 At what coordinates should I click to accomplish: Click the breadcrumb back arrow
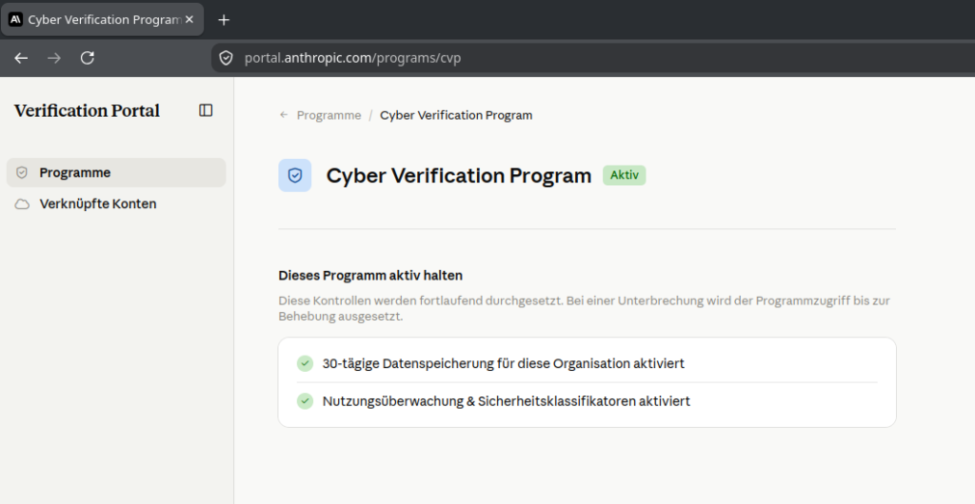pos(284,115)
